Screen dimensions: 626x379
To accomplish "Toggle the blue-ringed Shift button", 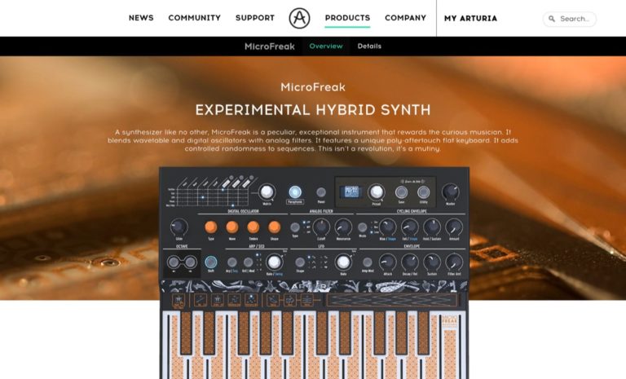I will [x=211, y=262].
